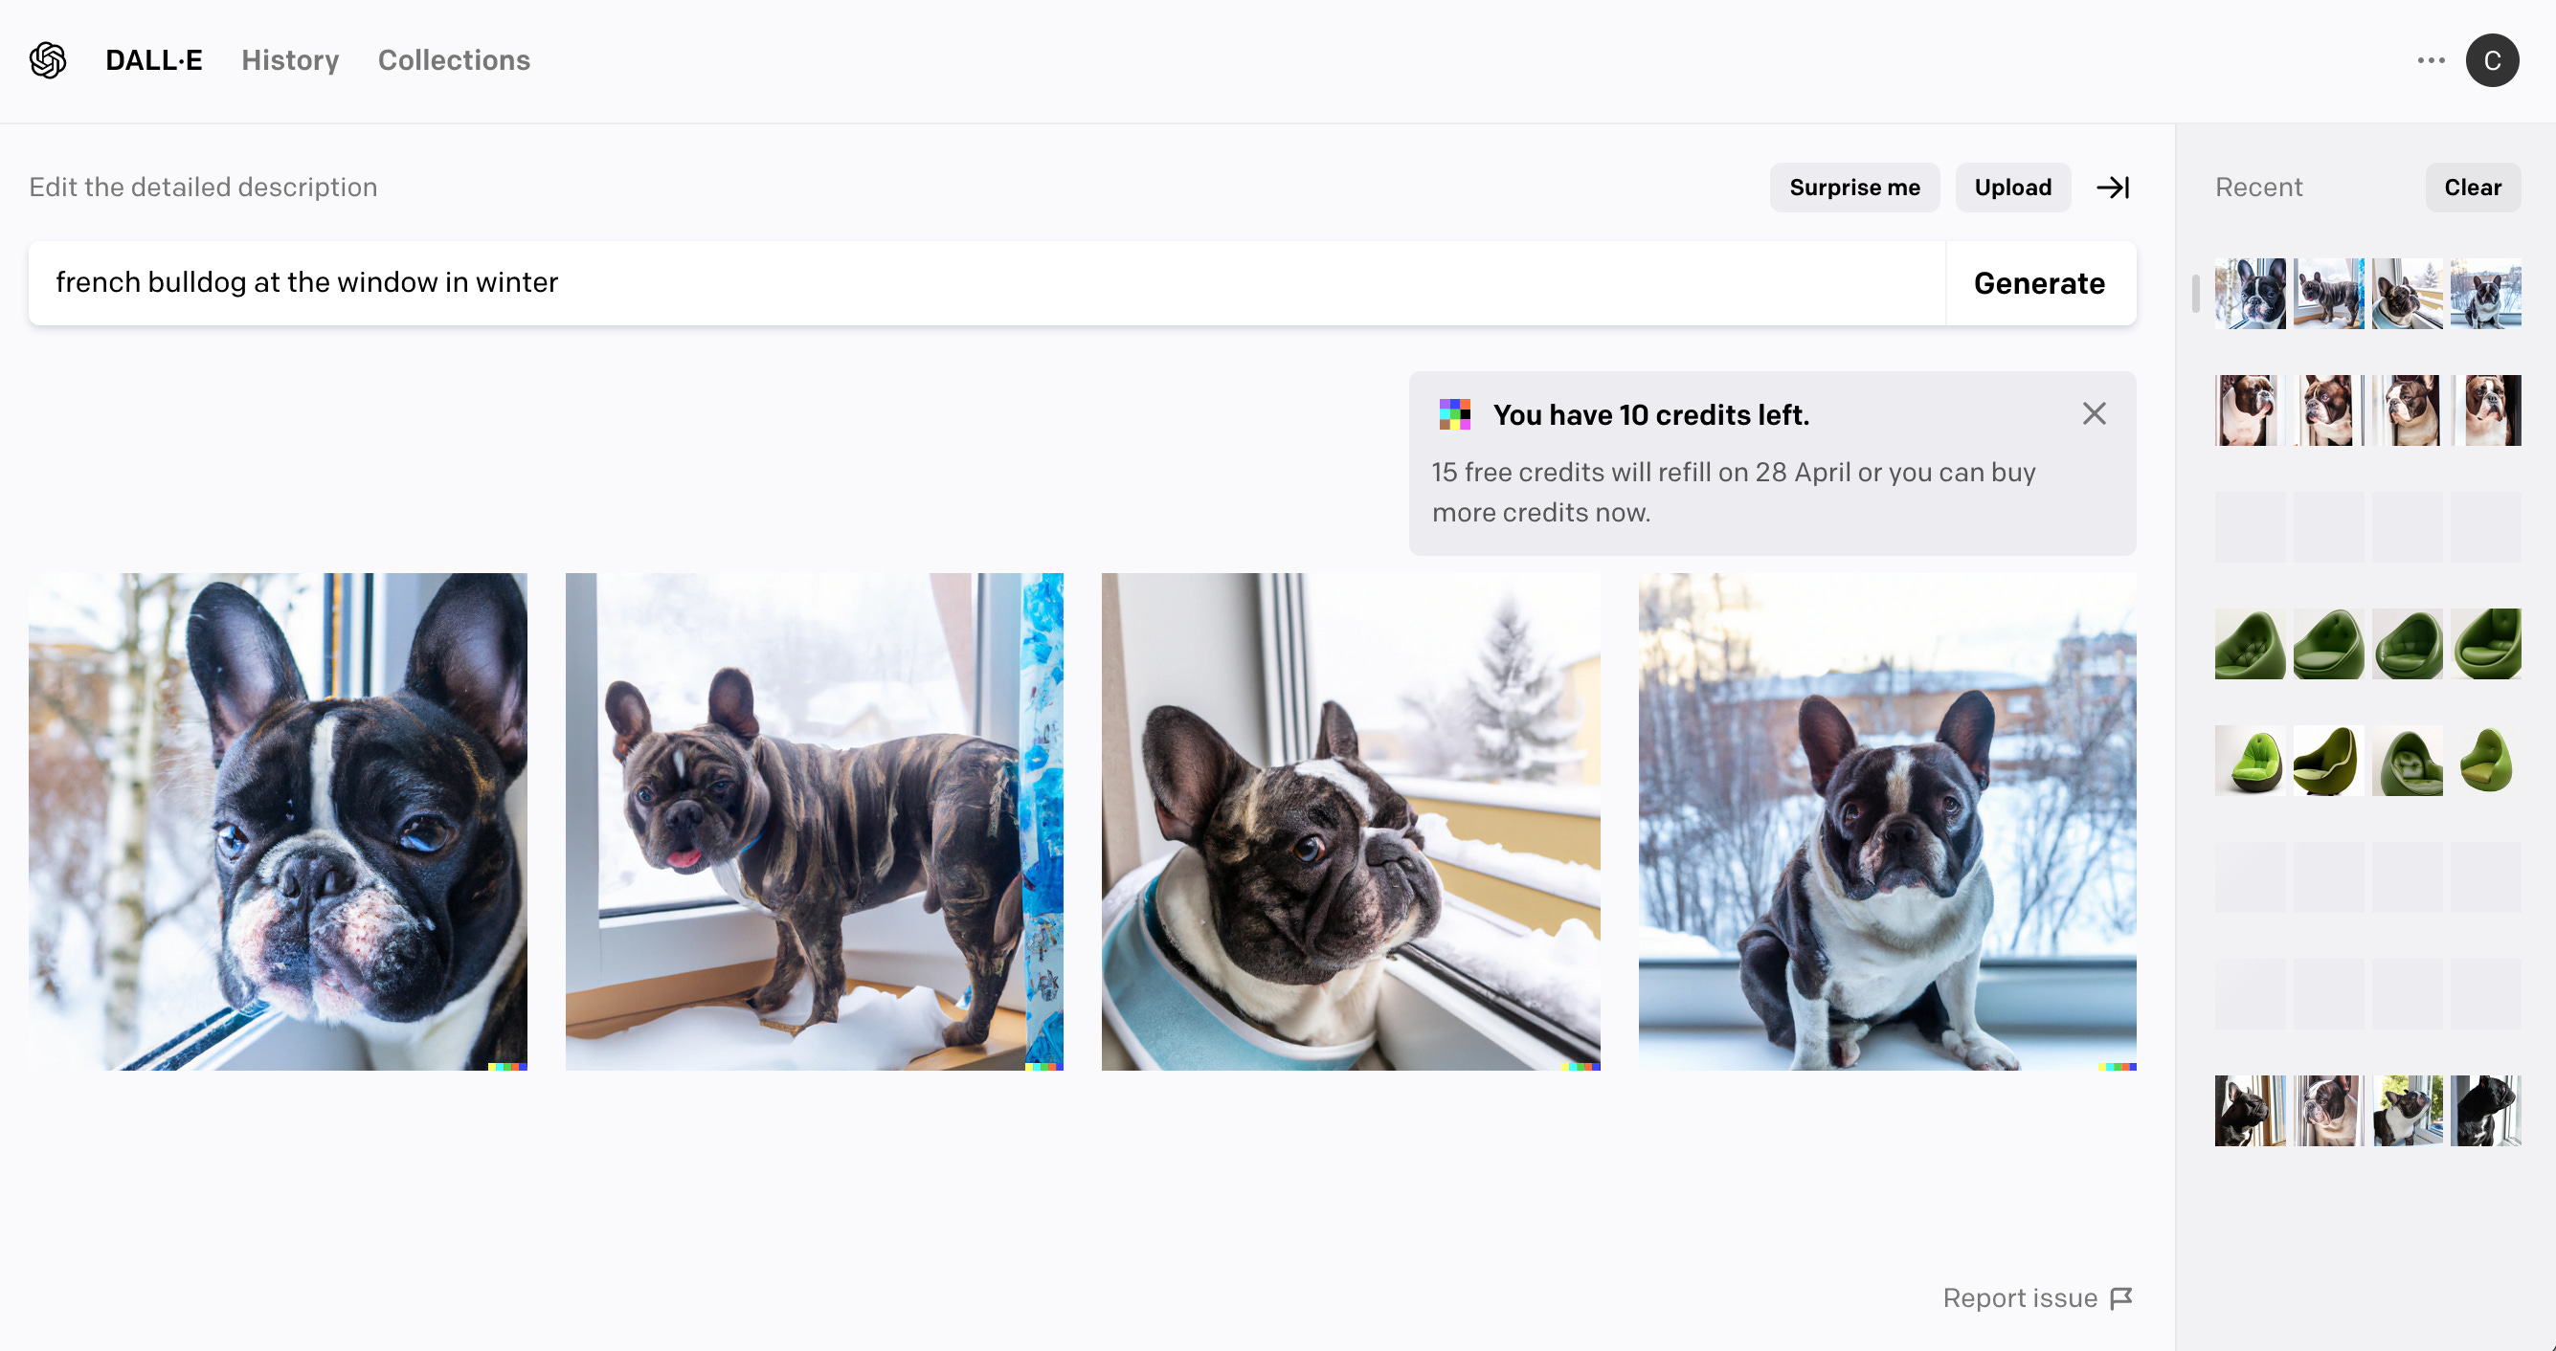Click the Upload button
Screen dimensions: 2556x1351
2012,188
